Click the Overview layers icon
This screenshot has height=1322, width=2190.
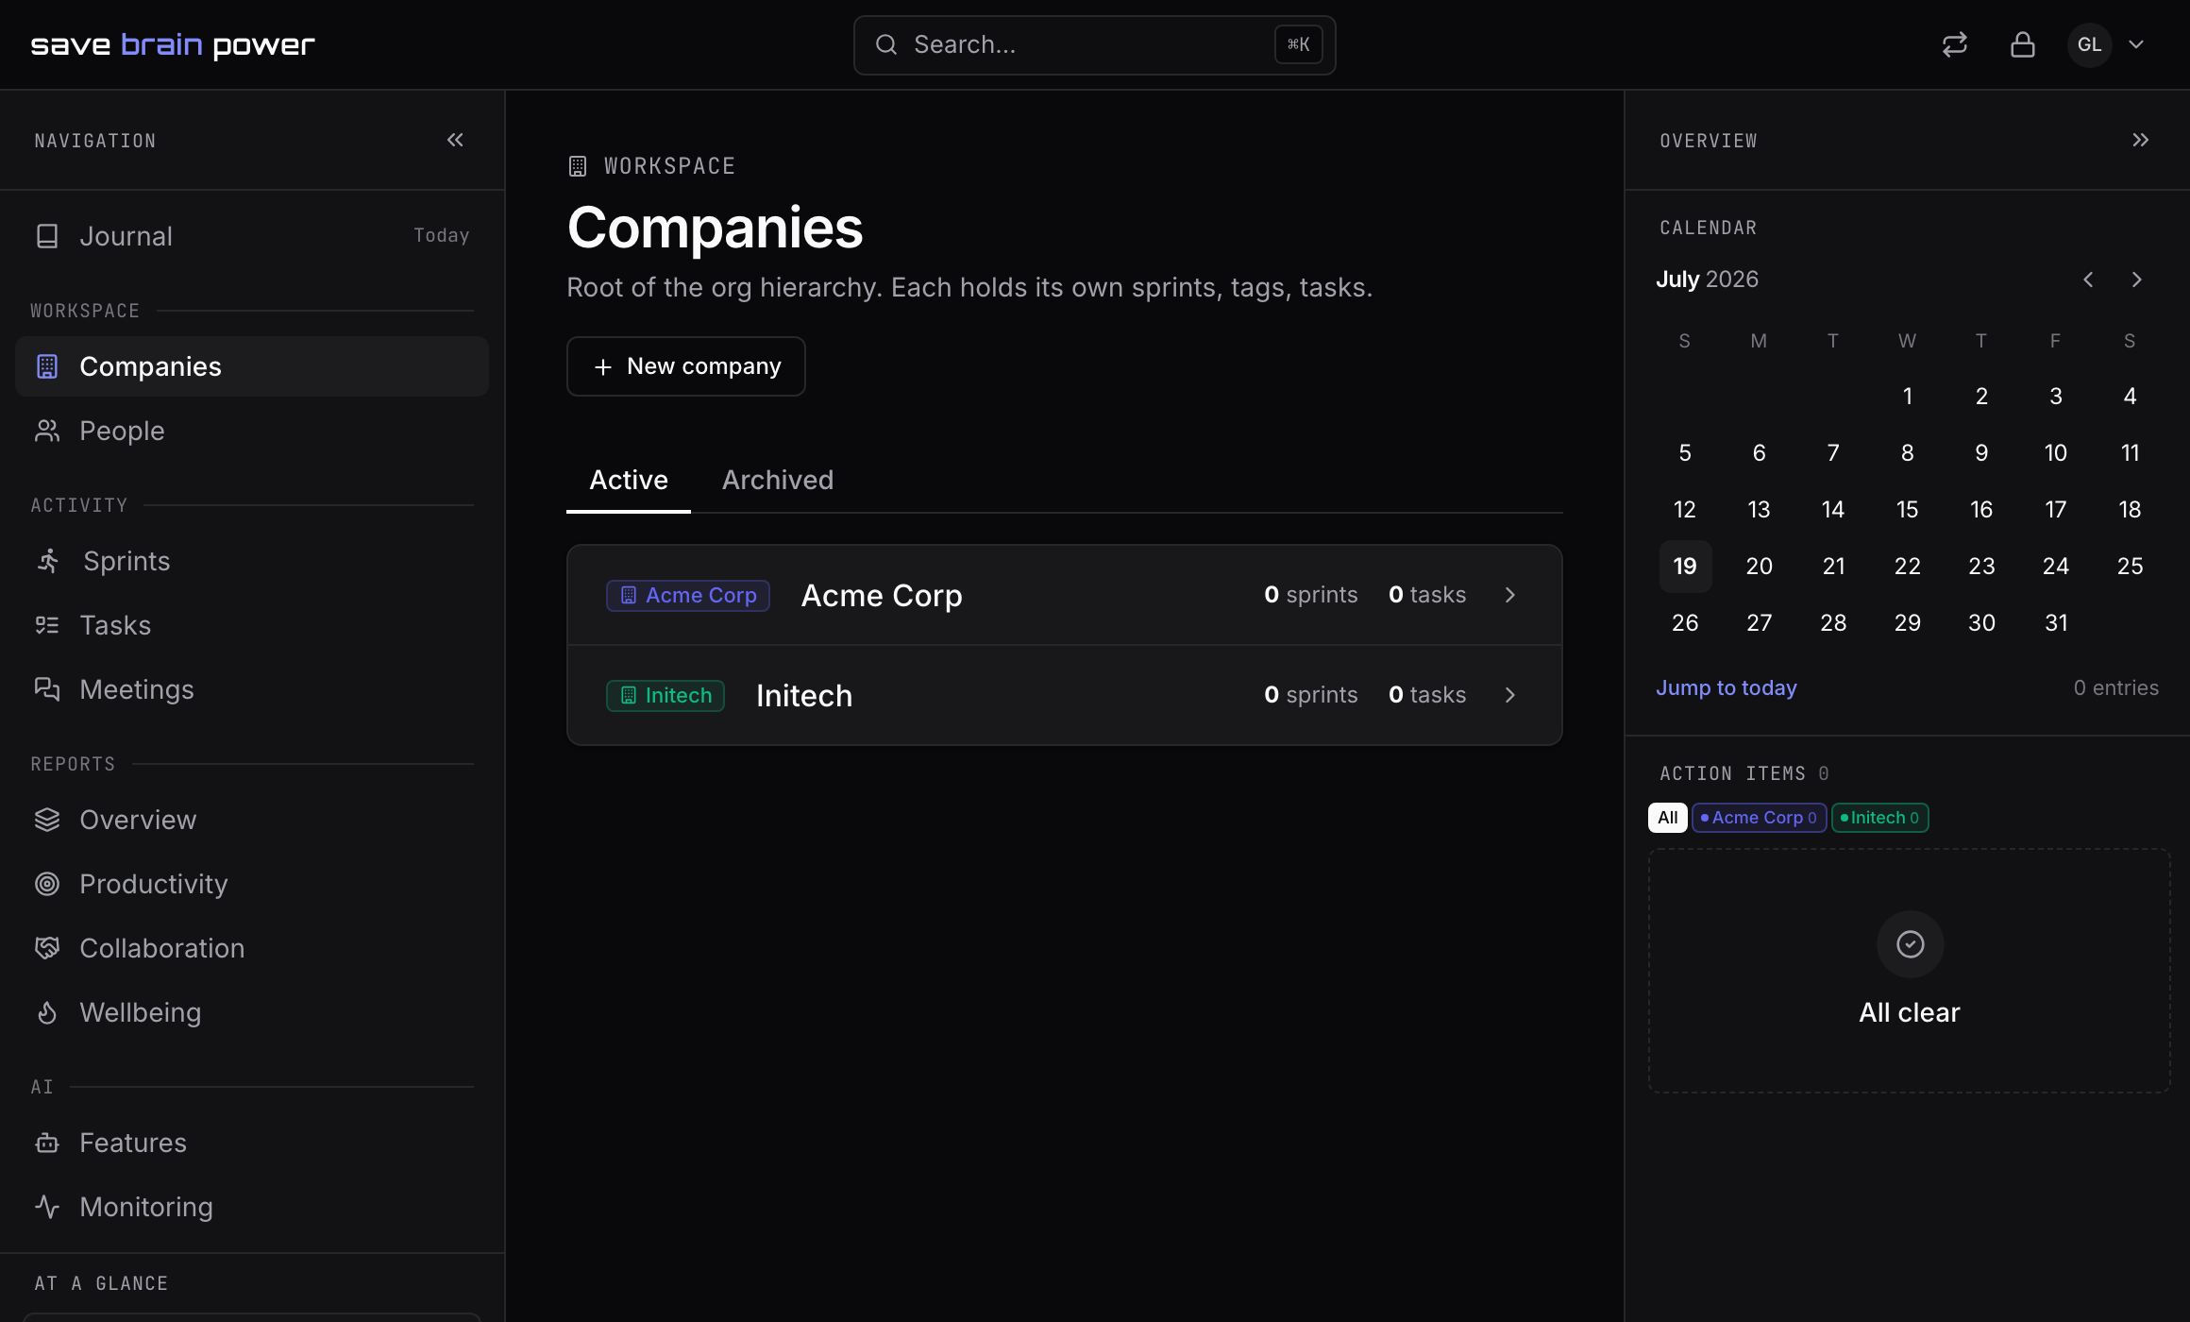pyautogui.click(x=47, y=820)
